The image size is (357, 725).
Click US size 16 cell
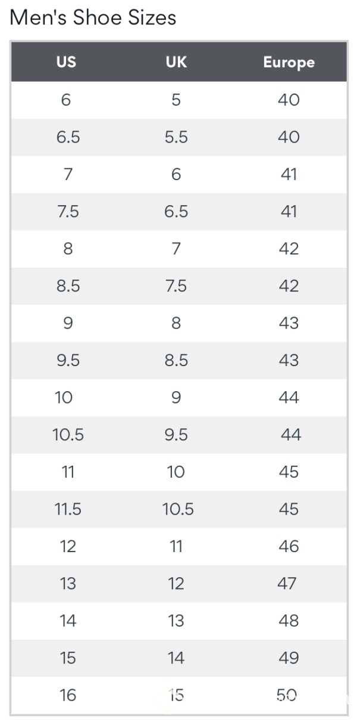(x=68, y=695)
